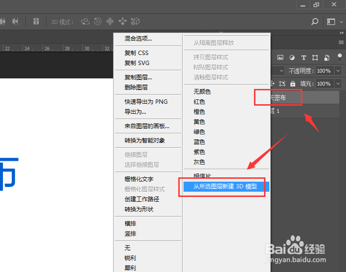Viewport: 346px width, 272px height.
Task: Filter layers by adjustment layer icon
Action: coord(292,58)
